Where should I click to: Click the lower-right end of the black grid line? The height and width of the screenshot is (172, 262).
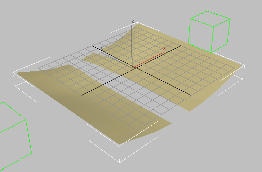coord(191,95)
